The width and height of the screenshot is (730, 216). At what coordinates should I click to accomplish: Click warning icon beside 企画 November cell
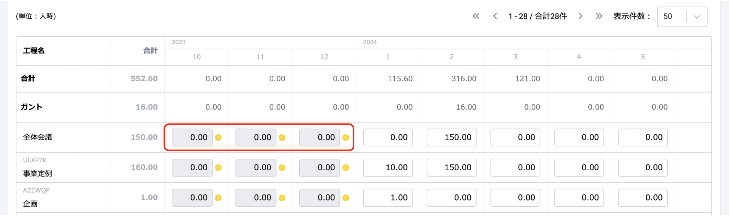(x=282, y=198)
